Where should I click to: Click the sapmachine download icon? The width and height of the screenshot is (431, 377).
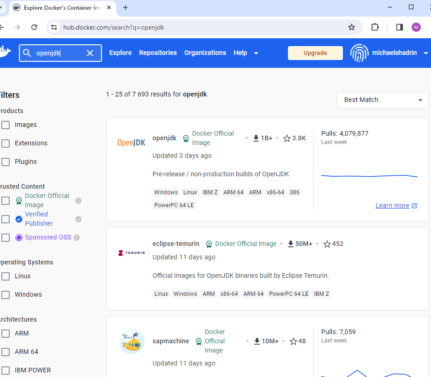click(257, 341)
